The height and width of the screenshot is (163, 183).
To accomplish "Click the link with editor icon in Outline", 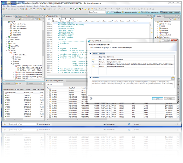I will (x=175, y=19).
